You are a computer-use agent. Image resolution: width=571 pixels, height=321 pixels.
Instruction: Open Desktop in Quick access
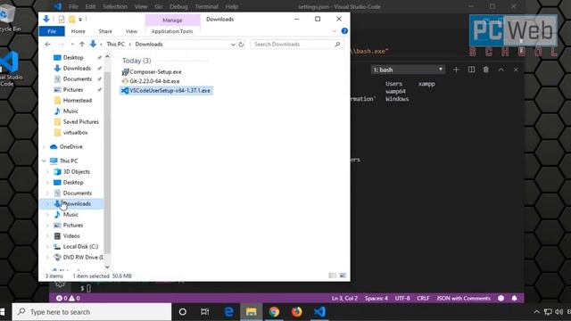click(73, 57)
